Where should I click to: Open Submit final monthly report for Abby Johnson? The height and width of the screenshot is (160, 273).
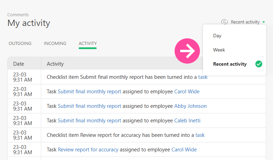click(89, 106)
